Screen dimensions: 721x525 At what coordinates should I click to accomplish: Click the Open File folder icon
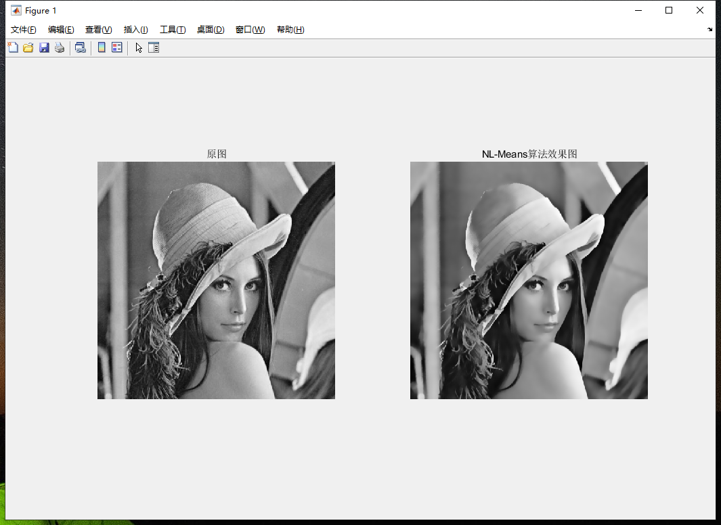click(28, 47)
